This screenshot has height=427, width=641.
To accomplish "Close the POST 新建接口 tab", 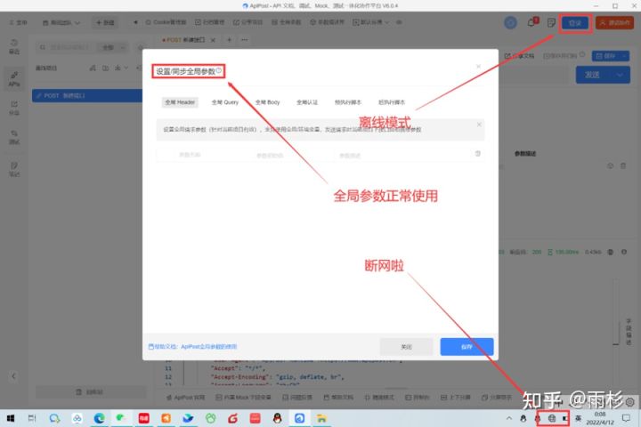I will click(213, 40).
